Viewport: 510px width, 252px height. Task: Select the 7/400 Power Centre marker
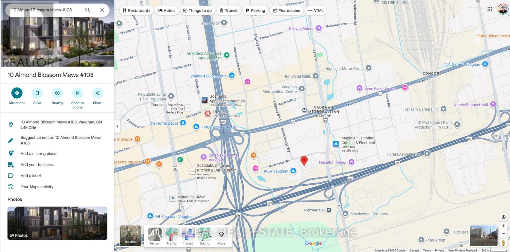click(196, 127)
